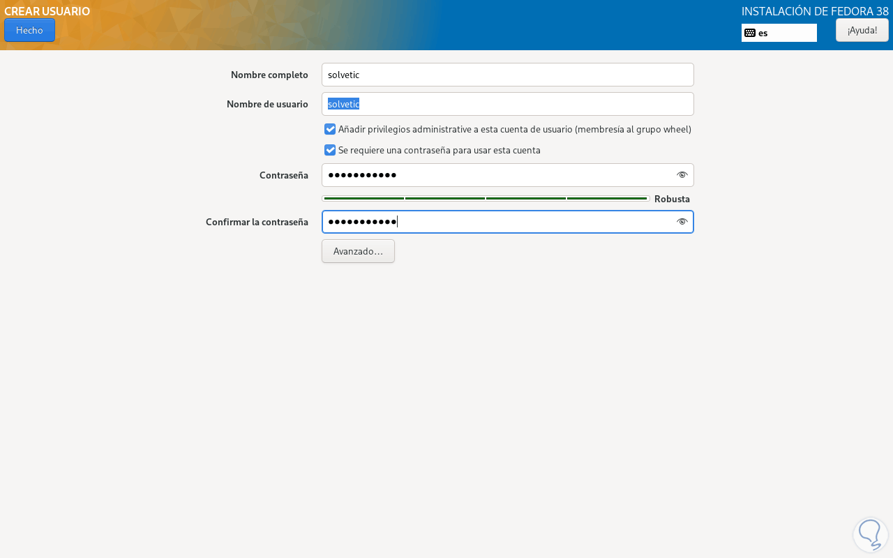Screen dimensions: 893x558
Task: Focus the Confirmar la contraseña field
Action: tap(508, 222)
